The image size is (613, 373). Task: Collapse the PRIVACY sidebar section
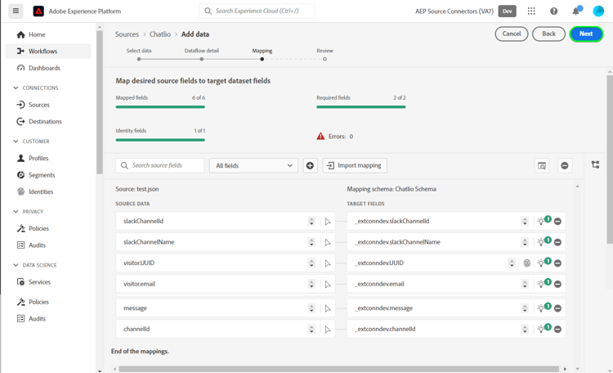(16, 212)
